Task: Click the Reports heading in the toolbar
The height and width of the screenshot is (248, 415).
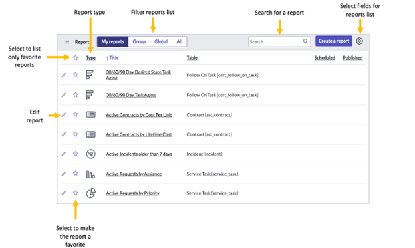Action: (82, 42)
